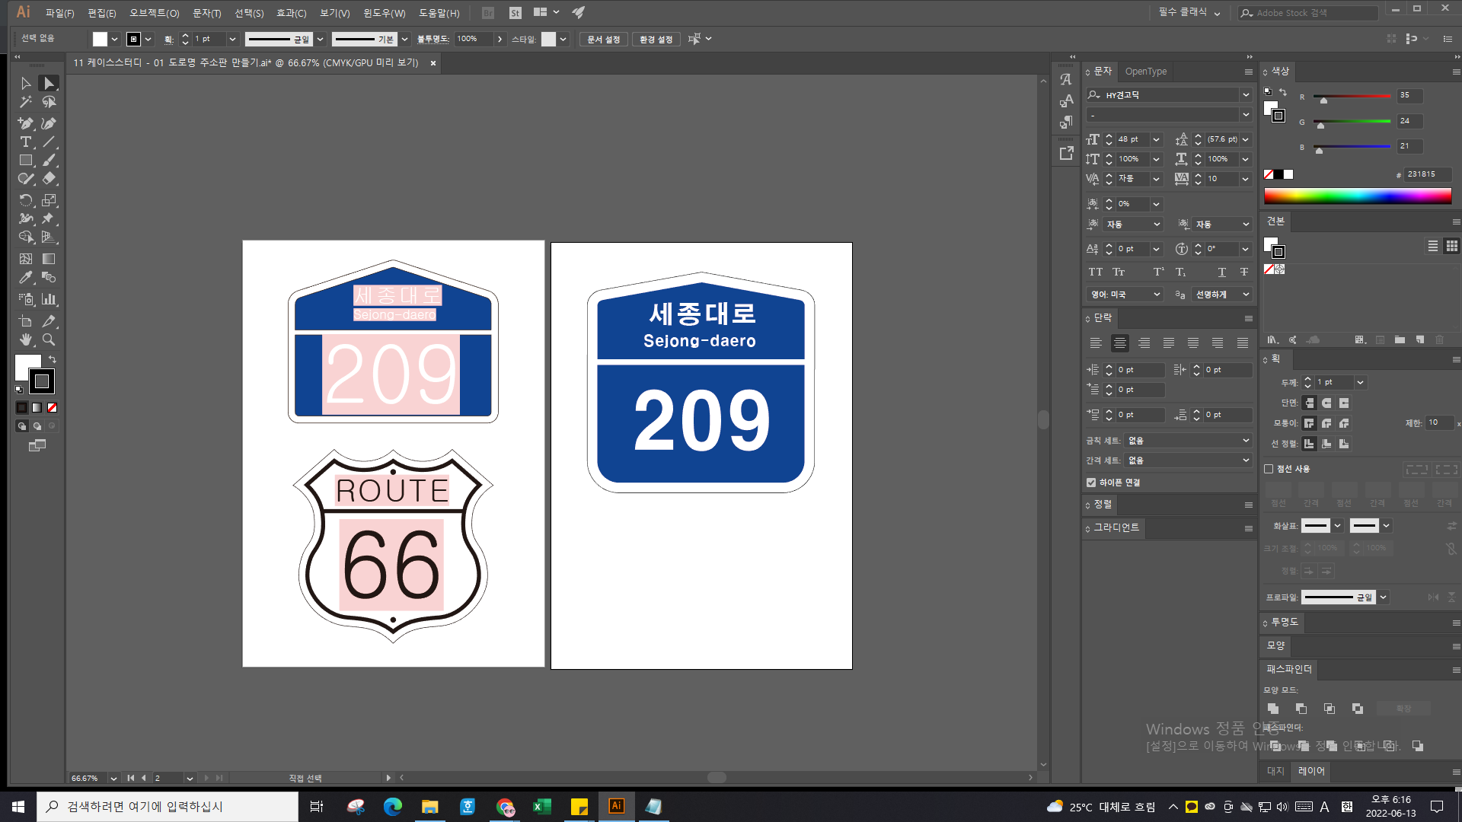Select the Type tool
Viewport: 1462px width, 822px height.
point(26,142)
